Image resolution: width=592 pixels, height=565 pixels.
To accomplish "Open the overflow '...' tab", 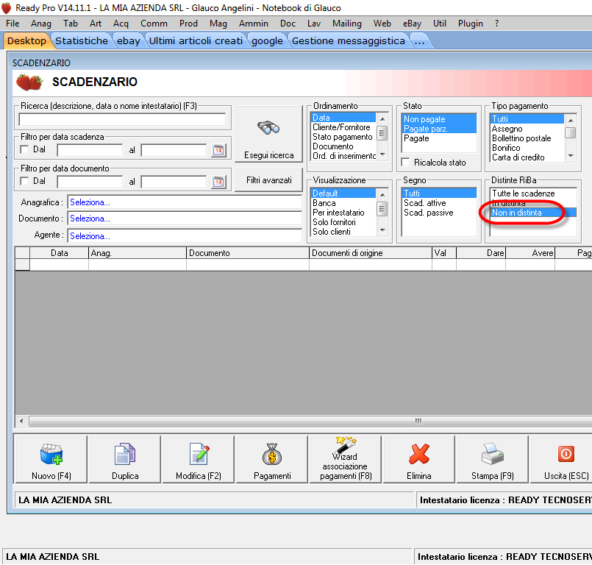I will point(419,40).
